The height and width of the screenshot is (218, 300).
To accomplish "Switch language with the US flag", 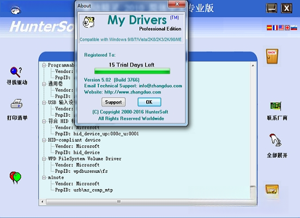I will (x=281, y=28).
